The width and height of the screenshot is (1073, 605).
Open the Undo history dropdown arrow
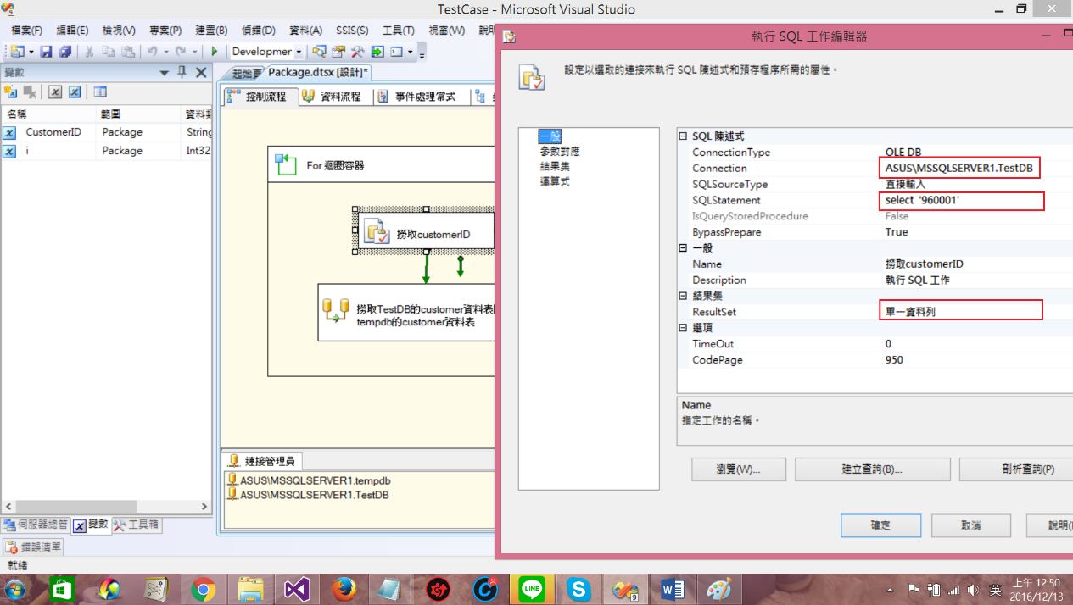[166, 52]
